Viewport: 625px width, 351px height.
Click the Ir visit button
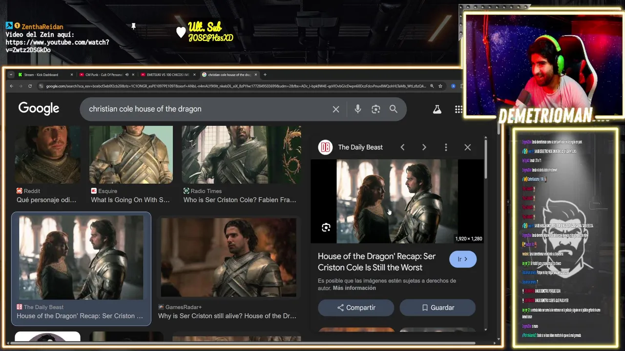(x=463, y=259)
